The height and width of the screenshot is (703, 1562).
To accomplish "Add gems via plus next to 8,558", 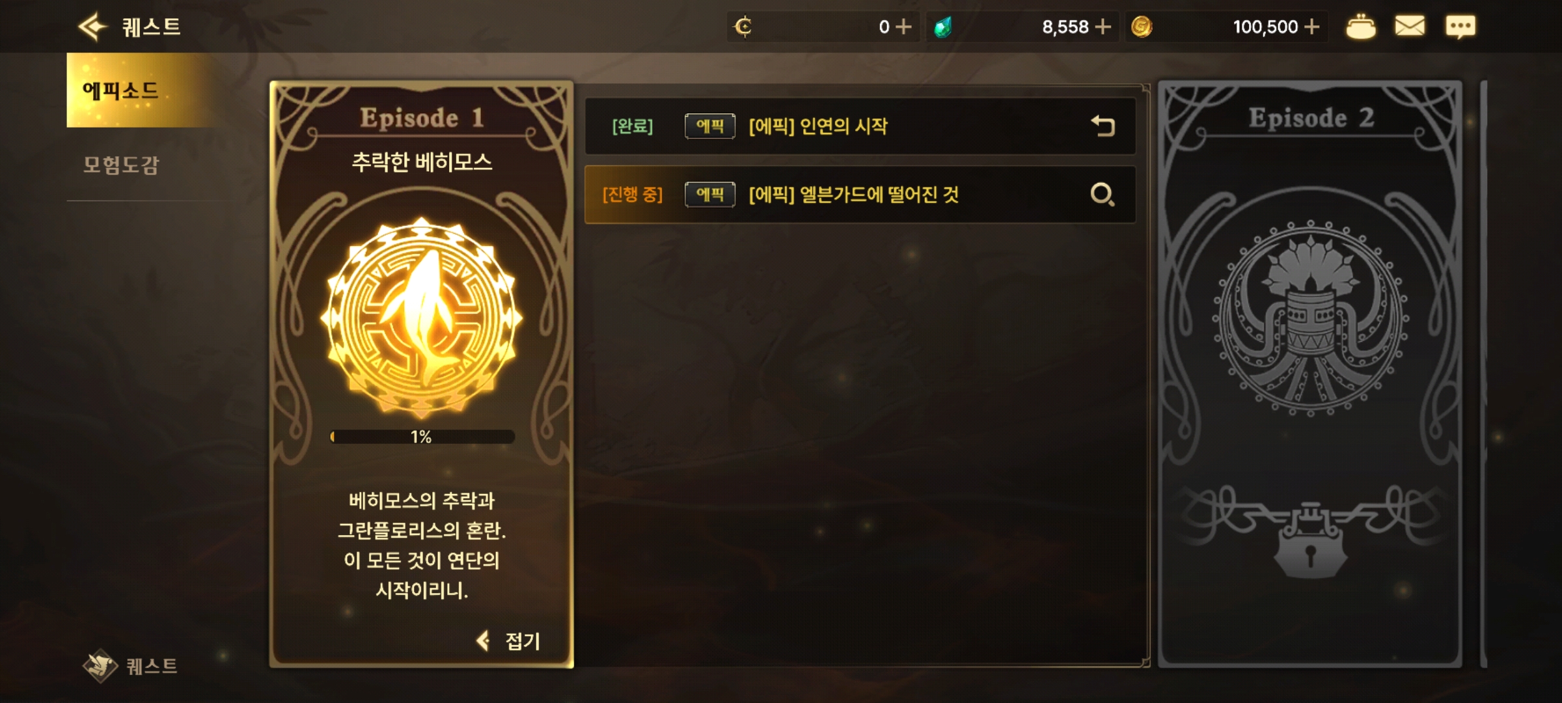I will (1103, 27).
